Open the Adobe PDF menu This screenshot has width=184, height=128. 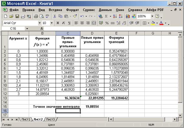(x=155, y=10)
